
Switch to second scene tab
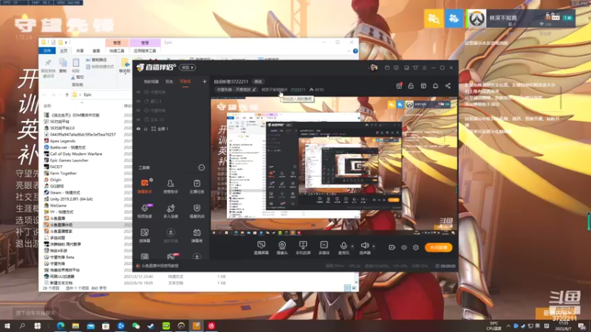click(x=169, y=81)
